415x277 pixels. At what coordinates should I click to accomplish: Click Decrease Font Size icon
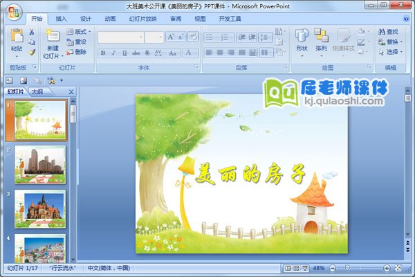(x=181, y=37)
